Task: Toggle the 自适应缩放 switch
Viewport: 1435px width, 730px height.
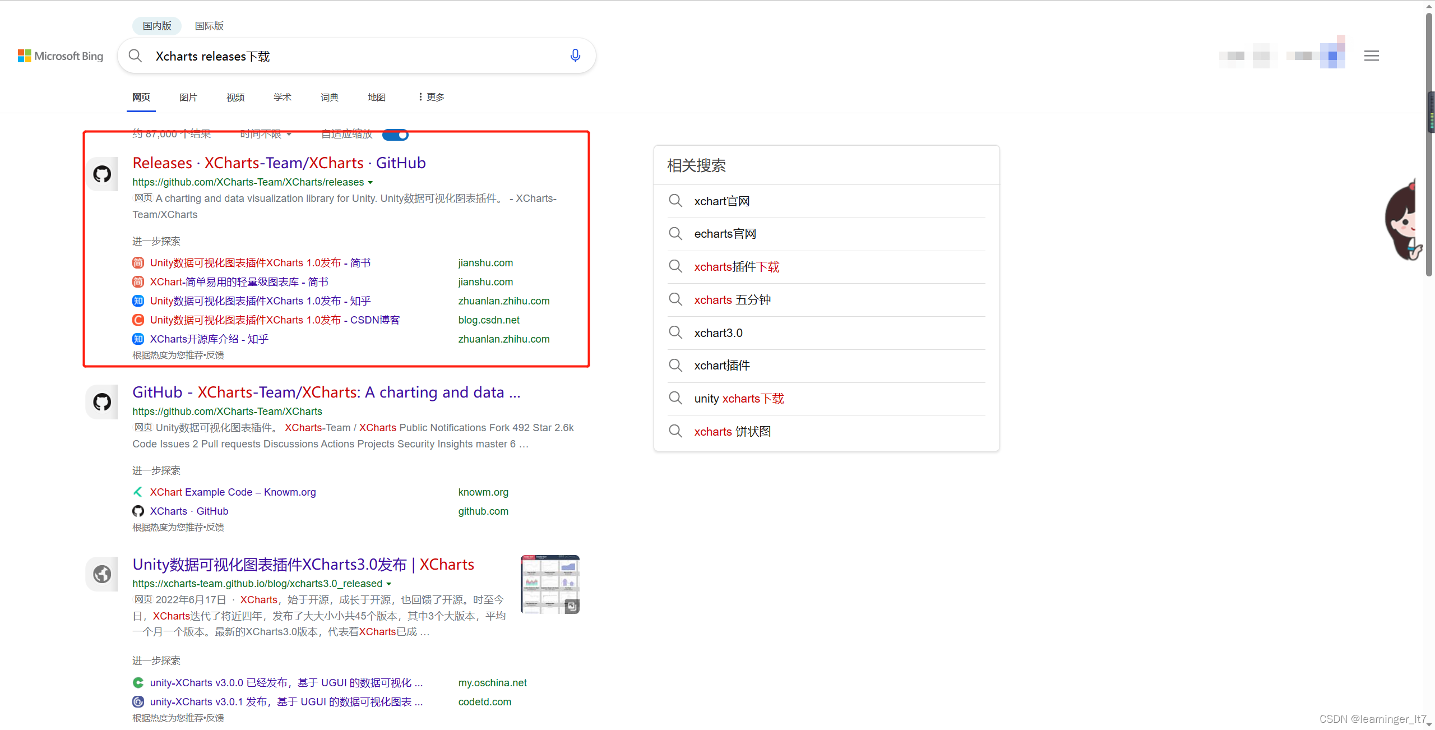Action: click(x=396, y=135)
